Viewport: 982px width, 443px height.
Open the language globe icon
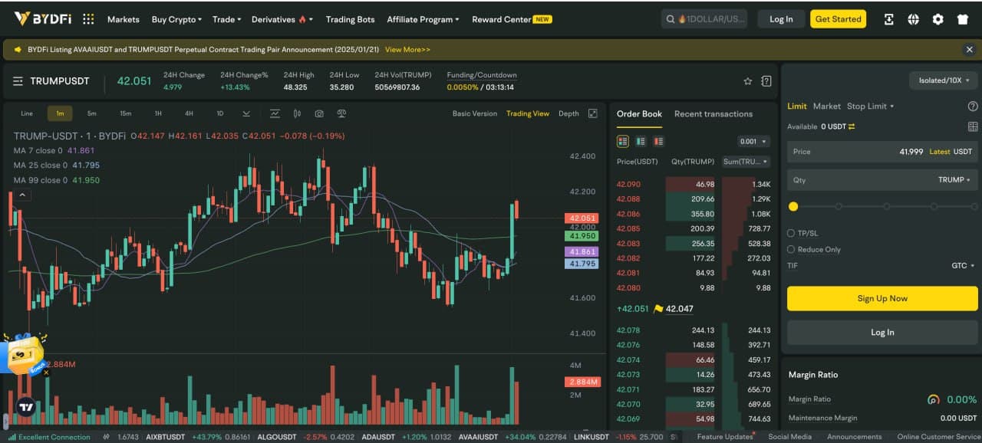tap(913, 19)
